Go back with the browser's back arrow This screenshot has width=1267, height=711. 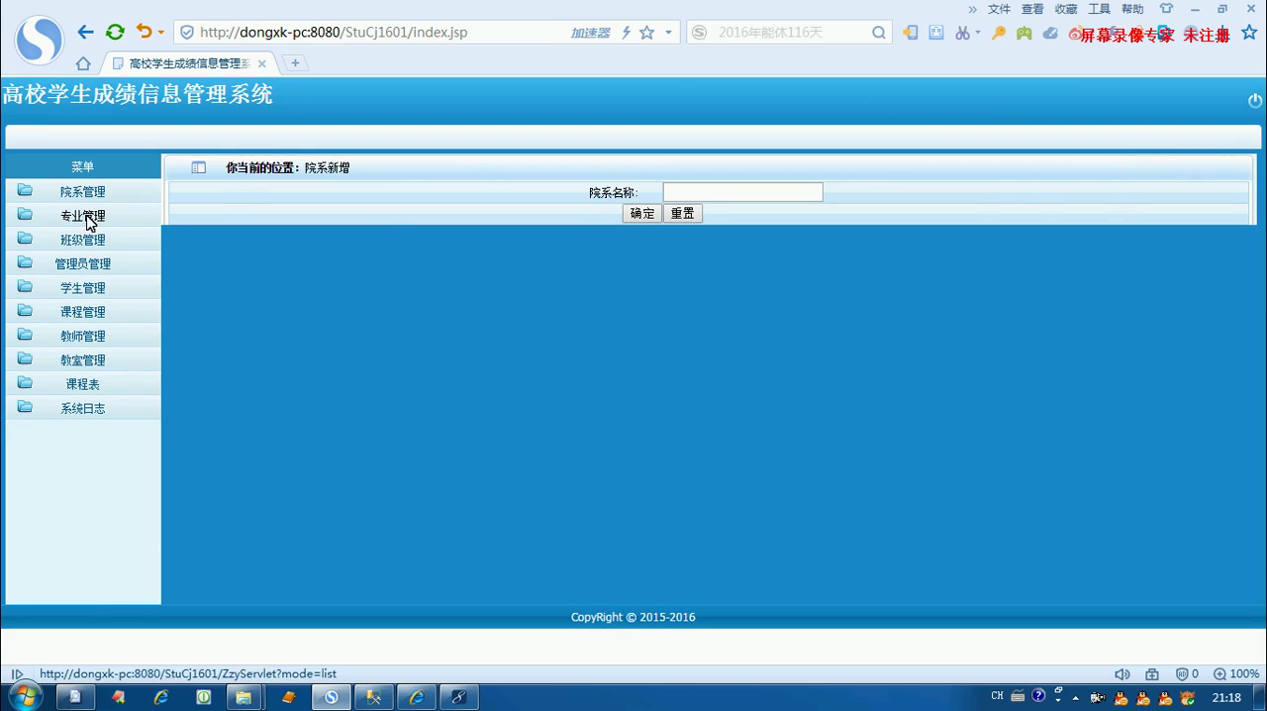(x=85, y=32)
